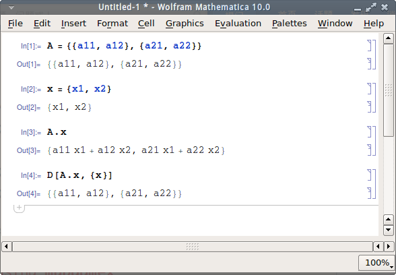Viewport: 396px width, 275px height.
Task: Open the window menu triangle in title bar
Action: [x=11, y=7]
